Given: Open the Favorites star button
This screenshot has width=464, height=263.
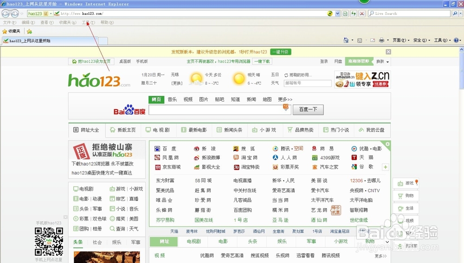Looking at the screenshot, I should tap(11, 31).
